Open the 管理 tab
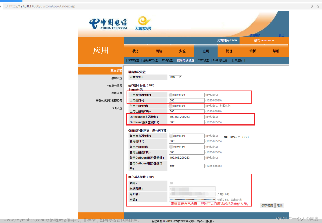The width and height of the screenshot is (322, 223). 229,51
